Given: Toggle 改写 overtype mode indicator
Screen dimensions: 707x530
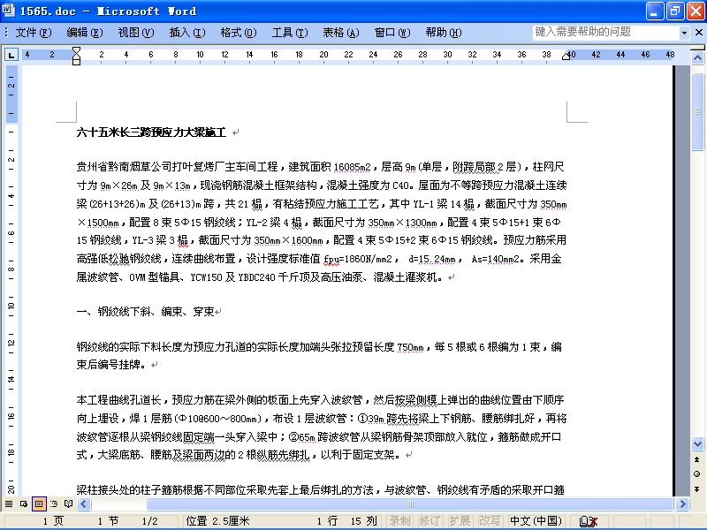Looking at the screenshot, I should point(490,521).
